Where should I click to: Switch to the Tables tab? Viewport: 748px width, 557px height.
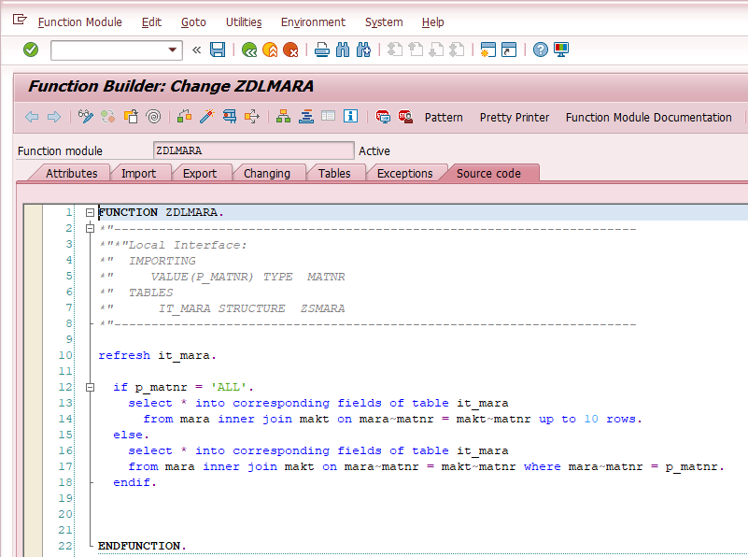(336, 173)
